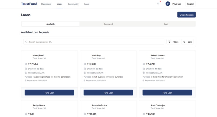This screenshot has height=117, width=217.
Task: Open the English language dropdown
Action: coord(191,4)
